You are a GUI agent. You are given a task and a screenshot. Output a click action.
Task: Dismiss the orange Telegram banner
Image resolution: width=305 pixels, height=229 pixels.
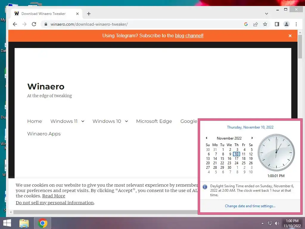pos(290,36)
